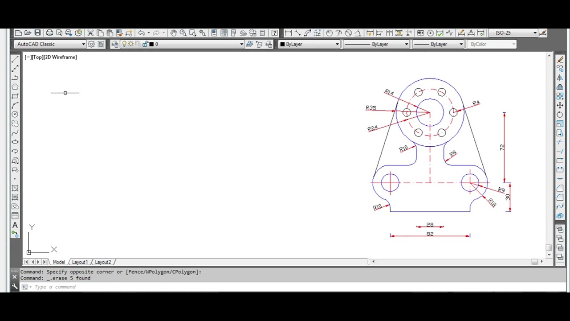This screenshot has height=321, width=570.
Task: Step to the next layout tab
Action: [x=38, y=262]
